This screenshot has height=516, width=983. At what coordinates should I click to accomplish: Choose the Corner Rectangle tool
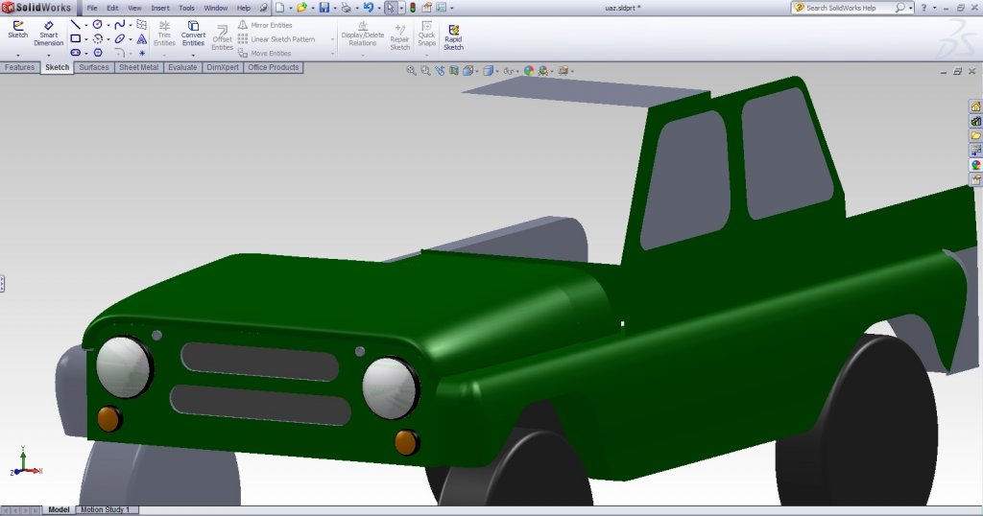tap(75, 38)
